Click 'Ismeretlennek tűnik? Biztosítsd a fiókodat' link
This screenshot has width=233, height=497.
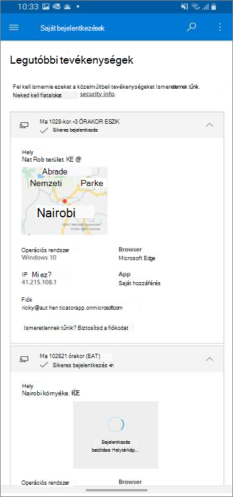[x=76, y=328]
